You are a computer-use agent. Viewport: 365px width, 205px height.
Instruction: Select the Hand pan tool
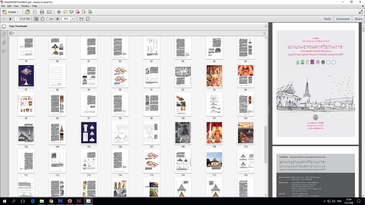(x=42, y=19)
